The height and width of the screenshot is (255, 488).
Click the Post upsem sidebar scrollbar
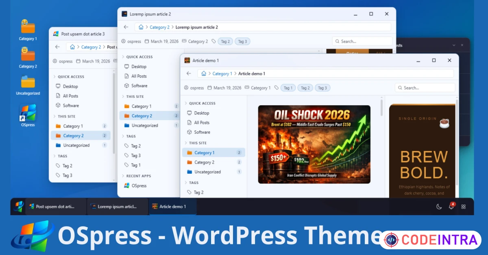pos(114,114)
